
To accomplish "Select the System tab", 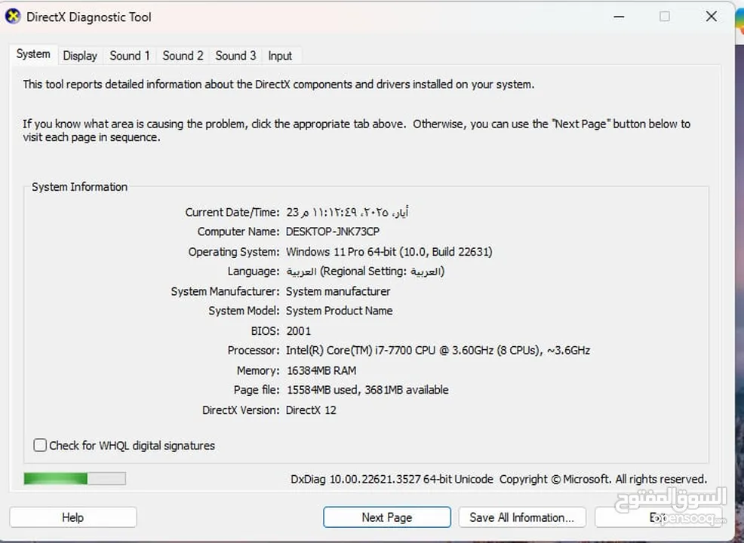I will point(33,54).
